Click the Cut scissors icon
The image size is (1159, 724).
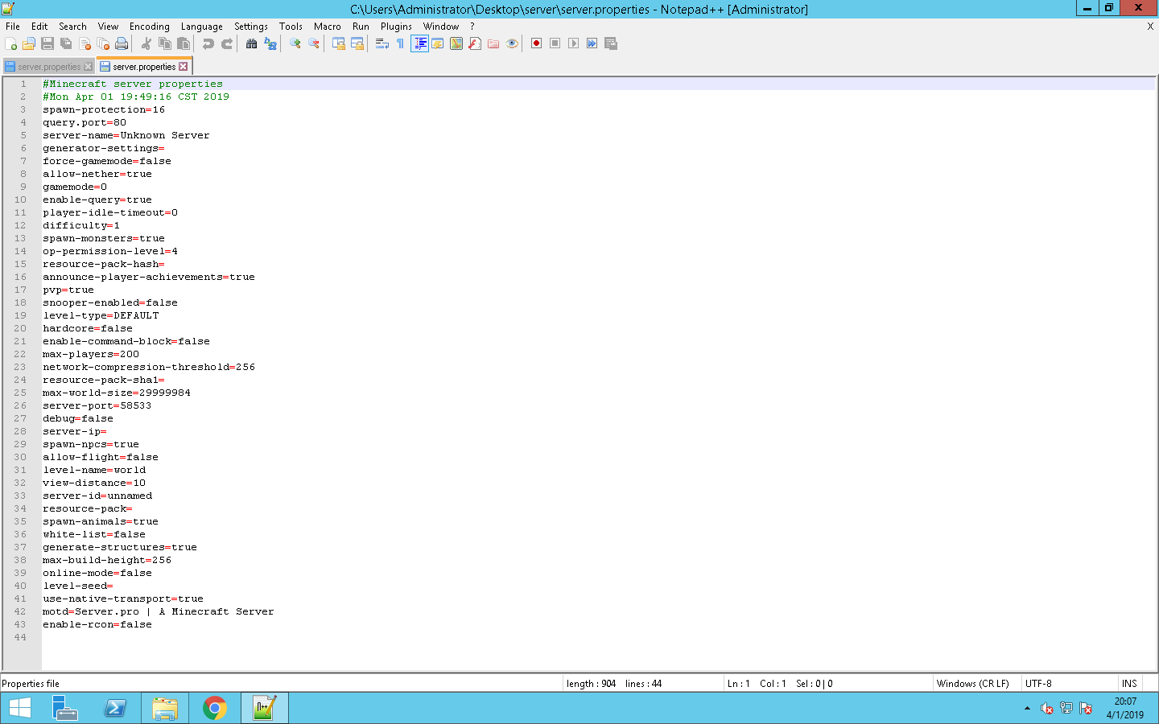click(x=146, y=43)
